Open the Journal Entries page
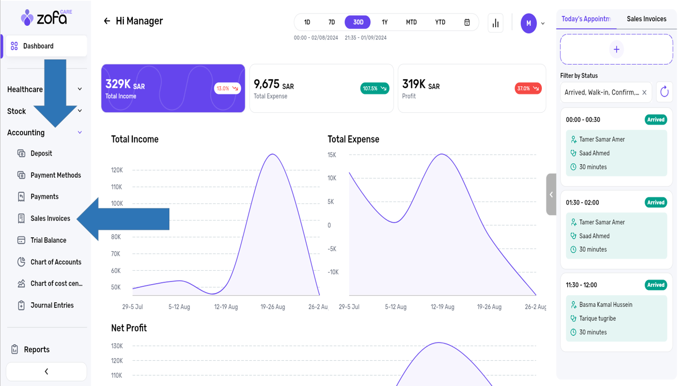This screenshot has height=386, width=687. tap(52, 305)
